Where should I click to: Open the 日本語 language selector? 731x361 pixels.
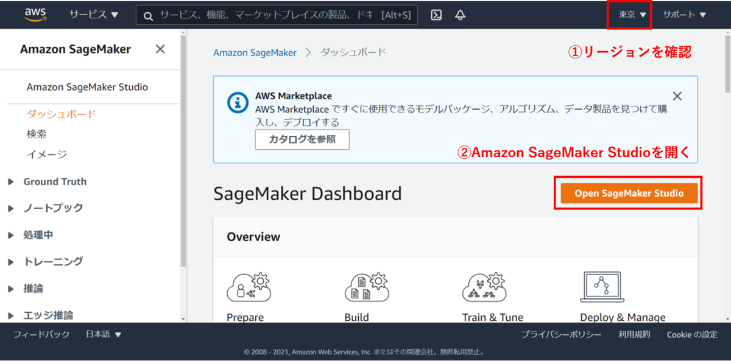pyautogui.click(x=104, y=334)
